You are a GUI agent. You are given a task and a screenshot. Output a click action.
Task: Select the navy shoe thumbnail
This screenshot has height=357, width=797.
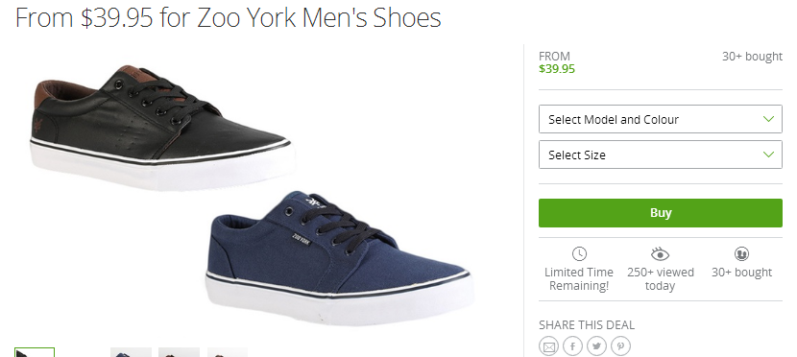(132, 352)
